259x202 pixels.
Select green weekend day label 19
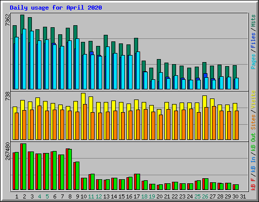152,196
